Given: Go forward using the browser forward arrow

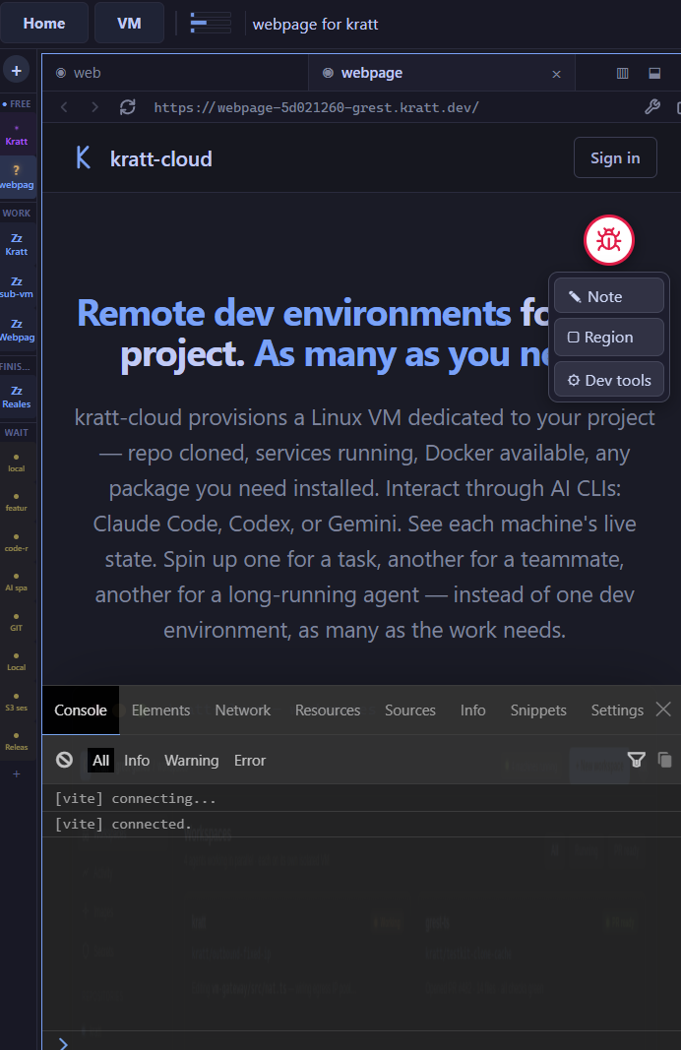Looking at the screenshot, I should coord(94,107).
